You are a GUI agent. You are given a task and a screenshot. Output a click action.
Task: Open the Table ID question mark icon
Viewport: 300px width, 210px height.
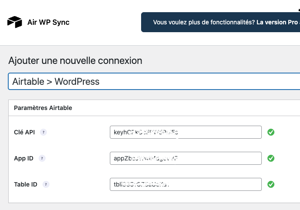(x=46, y=184)
